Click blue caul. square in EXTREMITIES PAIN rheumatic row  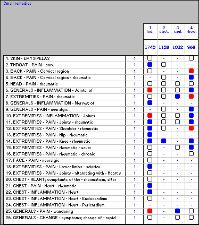point(177,97)
